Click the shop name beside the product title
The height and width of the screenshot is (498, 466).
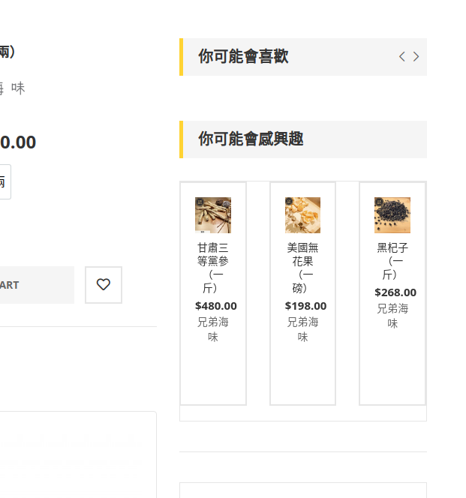(12, 88)
